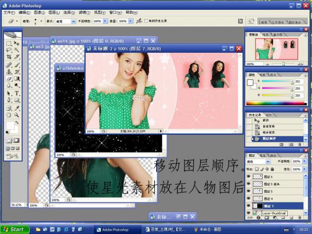Open the 文件(F) menu

[x=9, y=12]
